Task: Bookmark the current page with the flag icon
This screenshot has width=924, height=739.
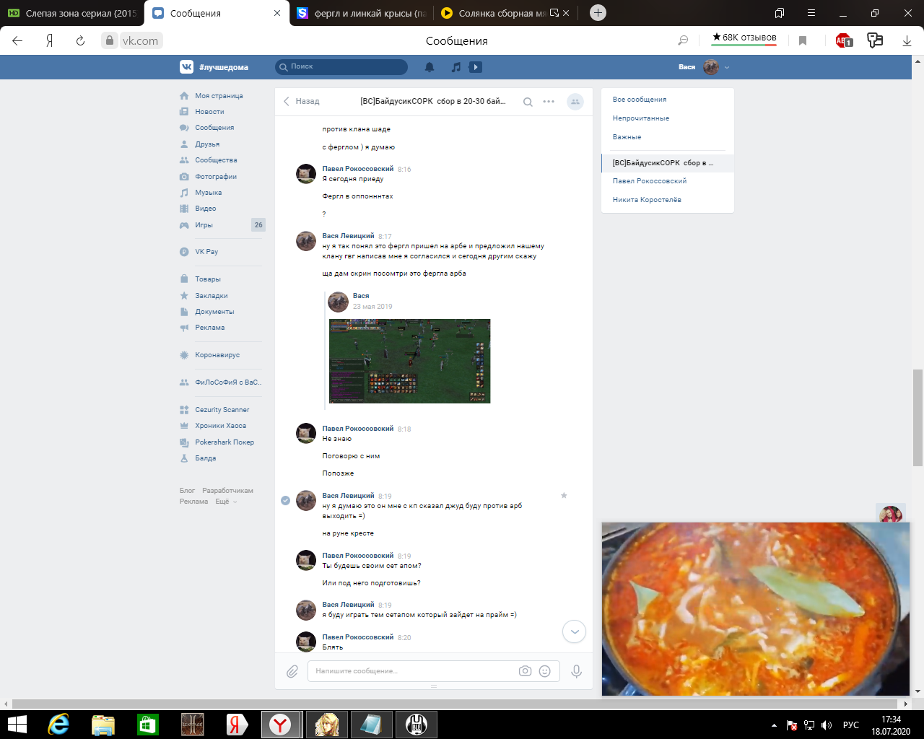Action: pos(802,41)
